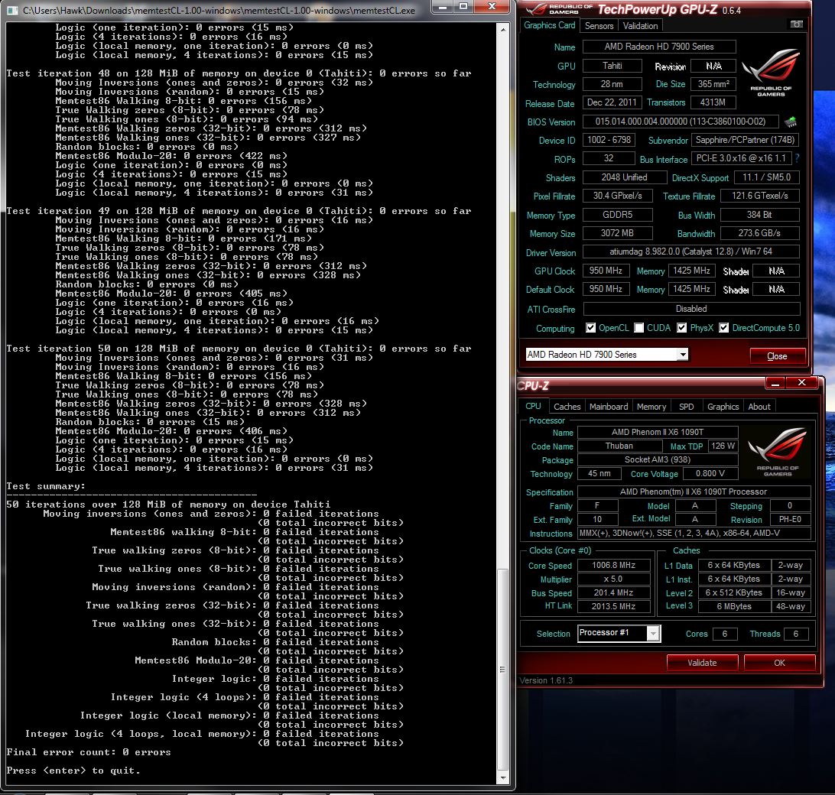Click the console scrollbar up arrow

502,30
